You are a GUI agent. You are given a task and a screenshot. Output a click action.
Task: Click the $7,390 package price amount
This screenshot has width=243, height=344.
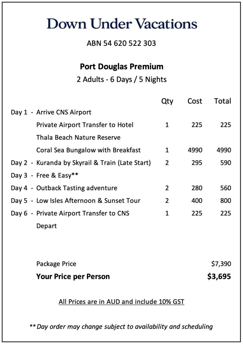pyautogui.click(x=221, y=264)
